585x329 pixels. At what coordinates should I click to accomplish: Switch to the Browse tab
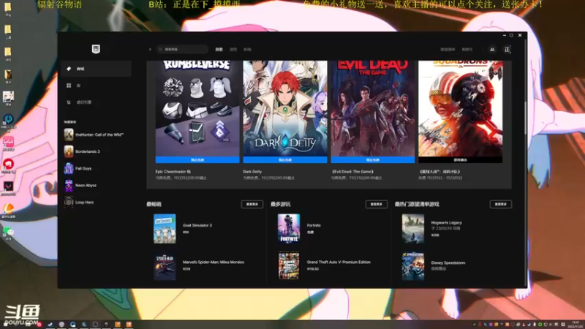tap(233, 49)
